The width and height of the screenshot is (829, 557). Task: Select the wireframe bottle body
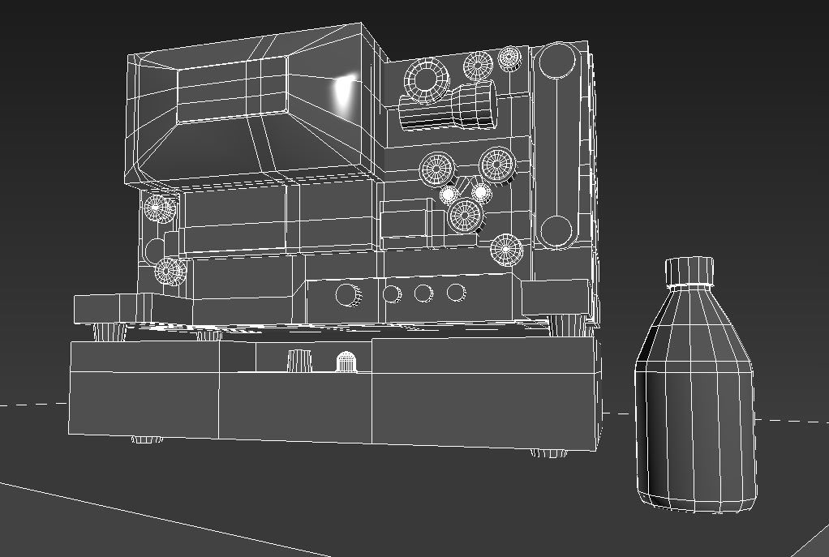click(695, 399)
